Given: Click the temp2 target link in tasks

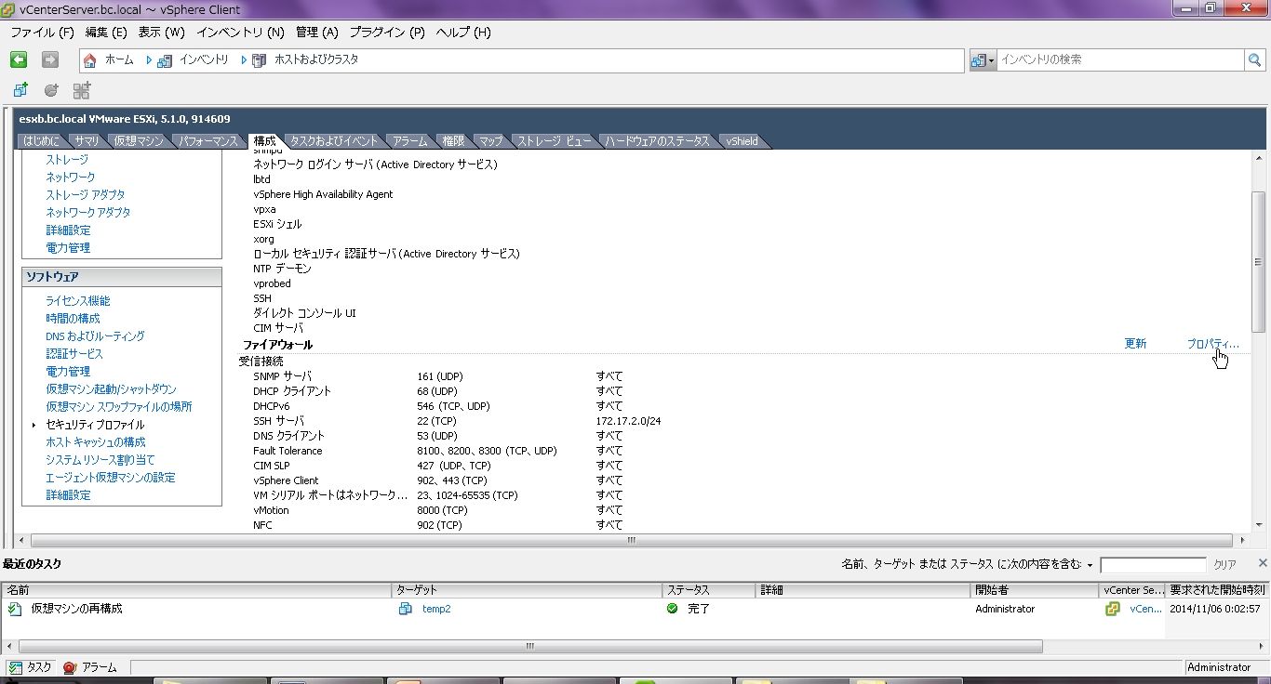Looking at the screenshot, I should point(436,609).
